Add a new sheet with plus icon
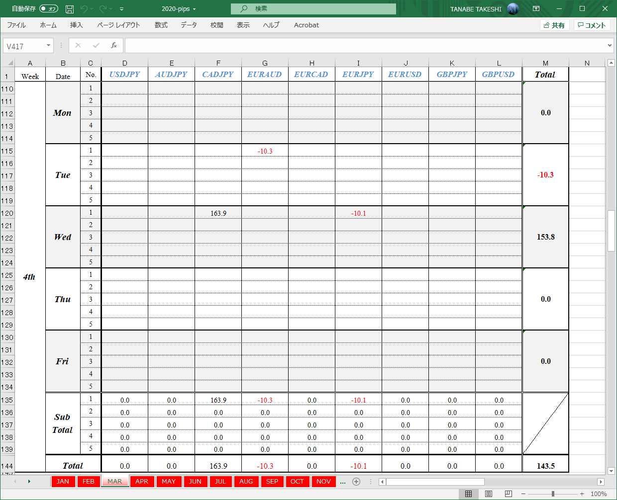 356,482
